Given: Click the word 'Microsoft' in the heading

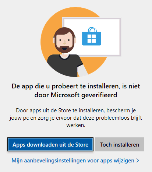Looking at the screenshot, I should pyautogui.click(x=65, y=95).
